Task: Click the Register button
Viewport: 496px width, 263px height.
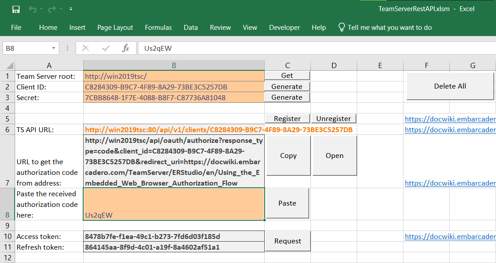Action: pyautogui.click(x=287, y=119)
